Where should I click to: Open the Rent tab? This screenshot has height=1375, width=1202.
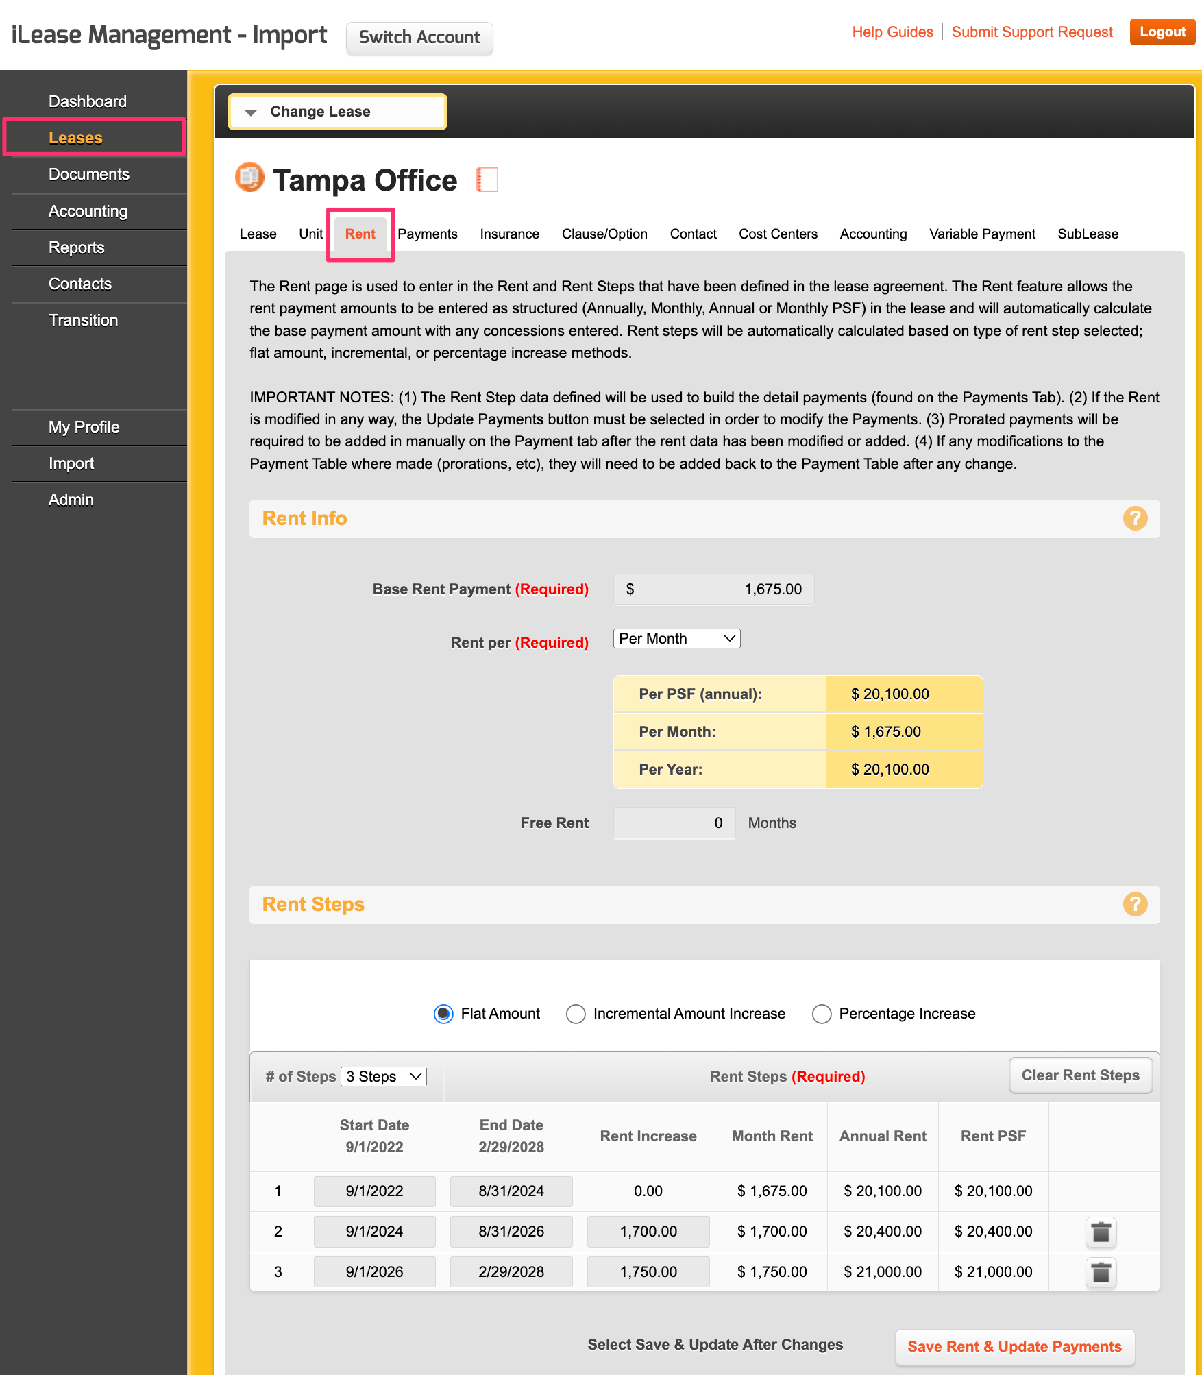(x=360, y=234)
